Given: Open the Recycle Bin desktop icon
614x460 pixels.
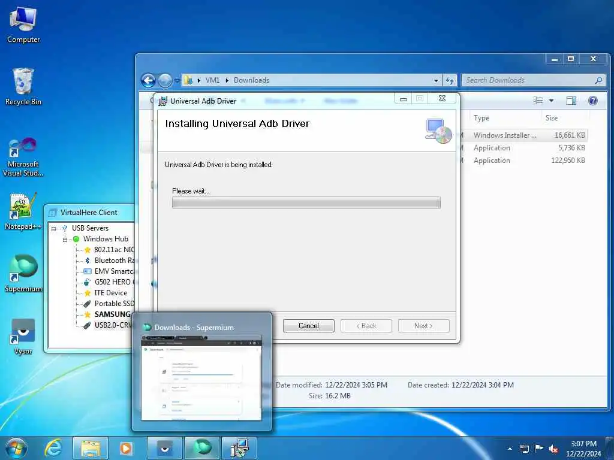Looking at the screenshot, I should (23, 86).
